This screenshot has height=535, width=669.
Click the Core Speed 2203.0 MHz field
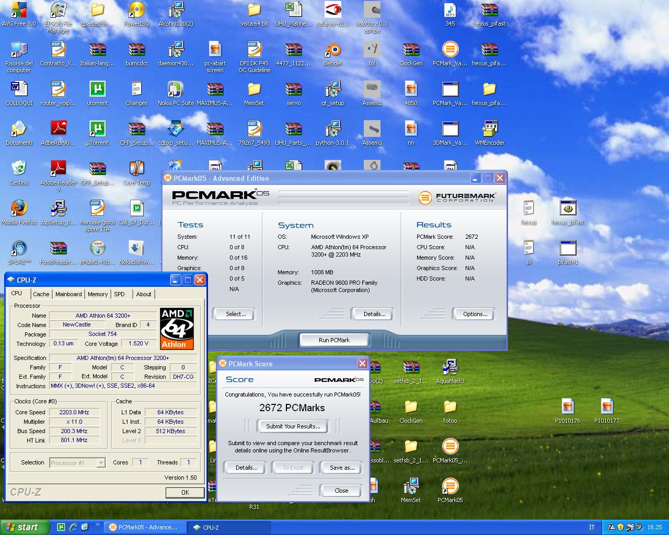click(74, 412)
